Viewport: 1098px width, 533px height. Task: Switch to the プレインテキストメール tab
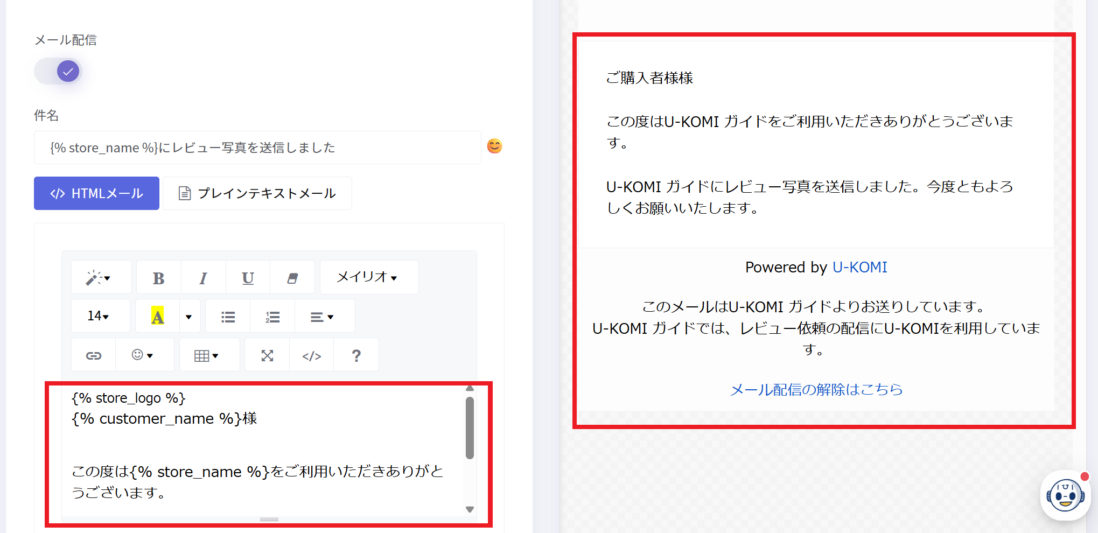[257, 193]
